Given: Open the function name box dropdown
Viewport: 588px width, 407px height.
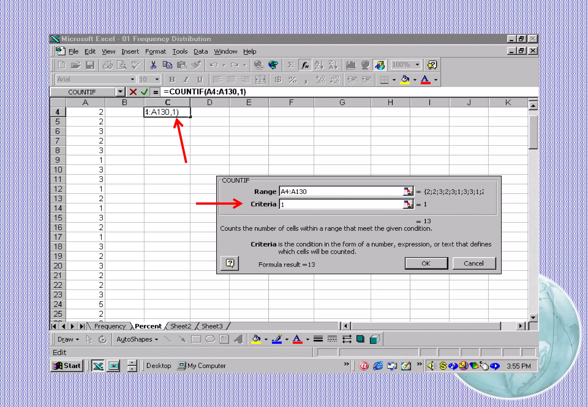Looking at the screenshot, I should 120,92.
